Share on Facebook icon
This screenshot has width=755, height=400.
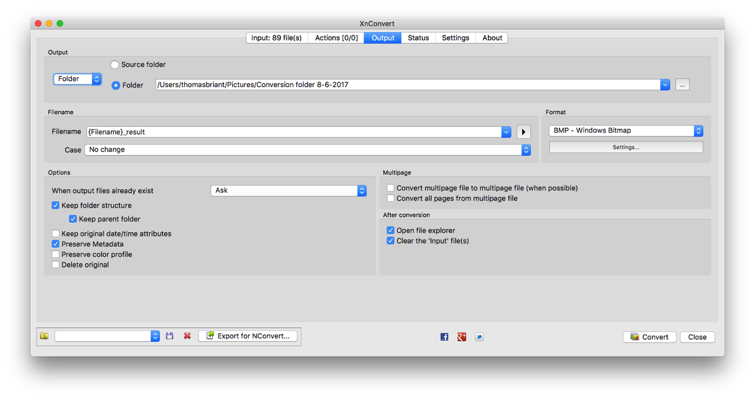coord(444,337)
